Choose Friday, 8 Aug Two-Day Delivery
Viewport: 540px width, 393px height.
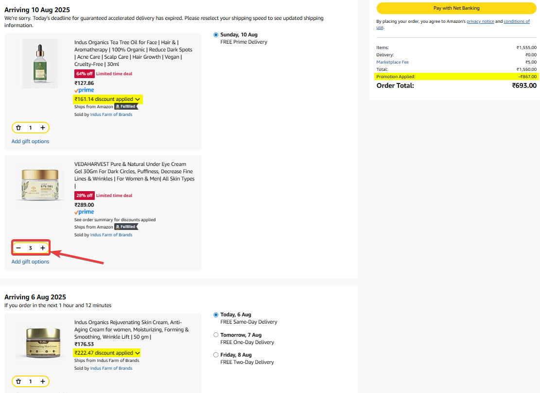(216, 355)
